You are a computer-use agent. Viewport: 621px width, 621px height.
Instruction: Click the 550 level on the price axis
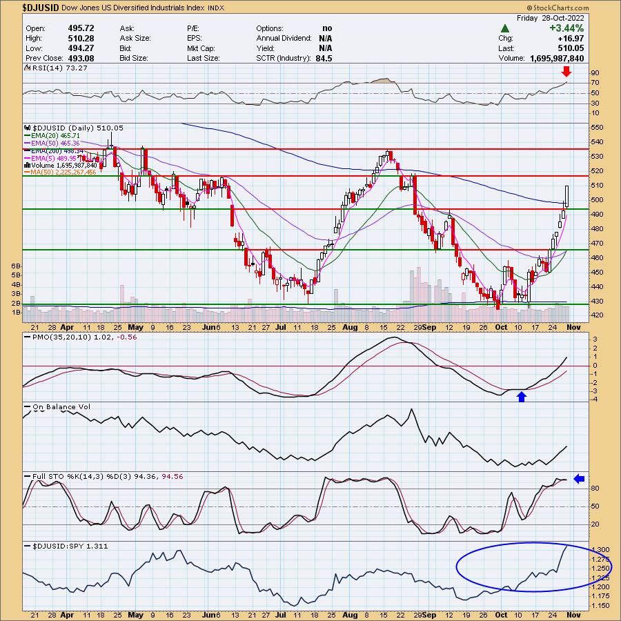(x=598, y=128)
